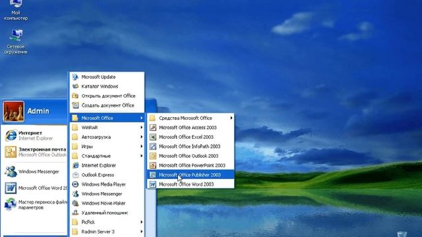Click Internet Explorer icon in programs list
This screenshot has width=422, height=237.
coord(75,165)
